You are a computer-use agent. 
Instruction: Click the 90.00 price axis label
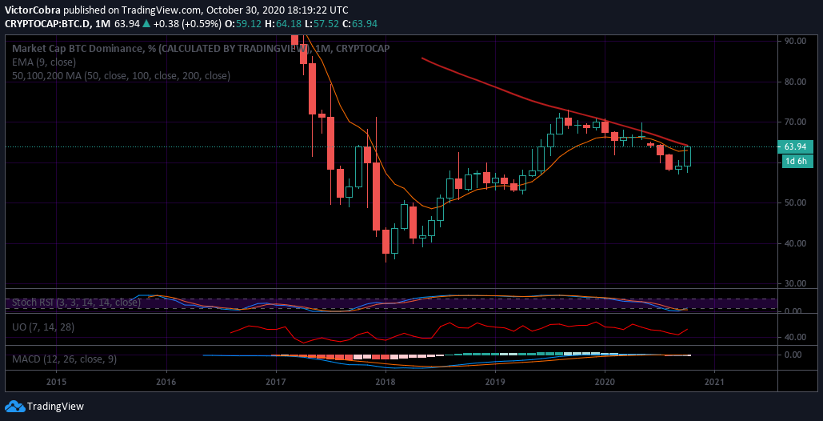point(795,42)
